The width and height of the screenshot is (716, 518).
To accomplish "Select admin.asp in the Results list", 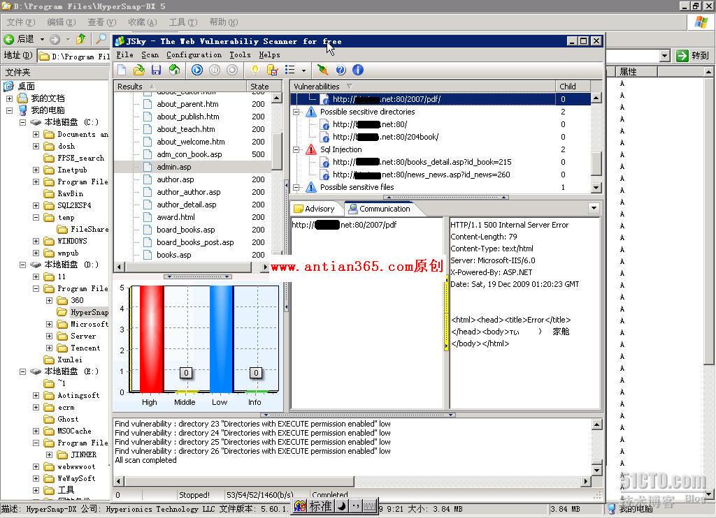I will click(x=174, y=167).
